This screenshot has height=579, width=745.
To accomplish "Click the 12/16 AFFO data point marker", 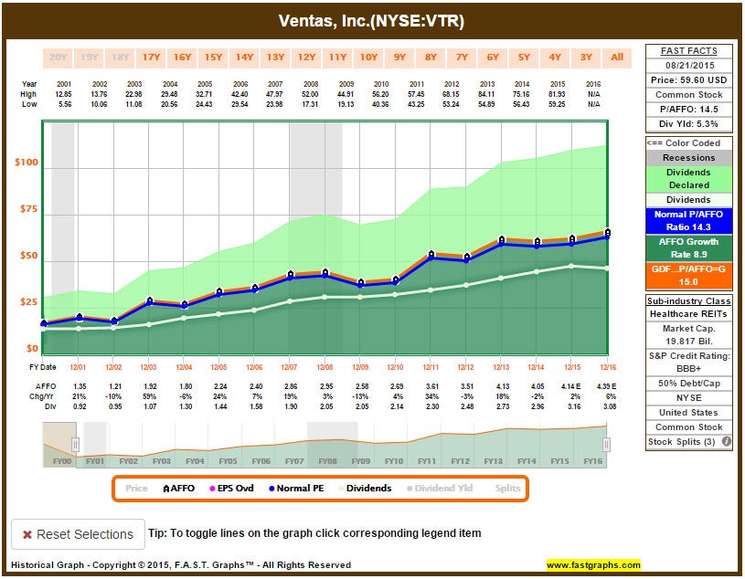I will [x=607, y=232].
